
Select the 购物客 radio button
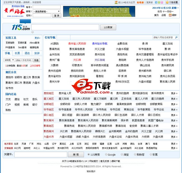coord(135,154)
